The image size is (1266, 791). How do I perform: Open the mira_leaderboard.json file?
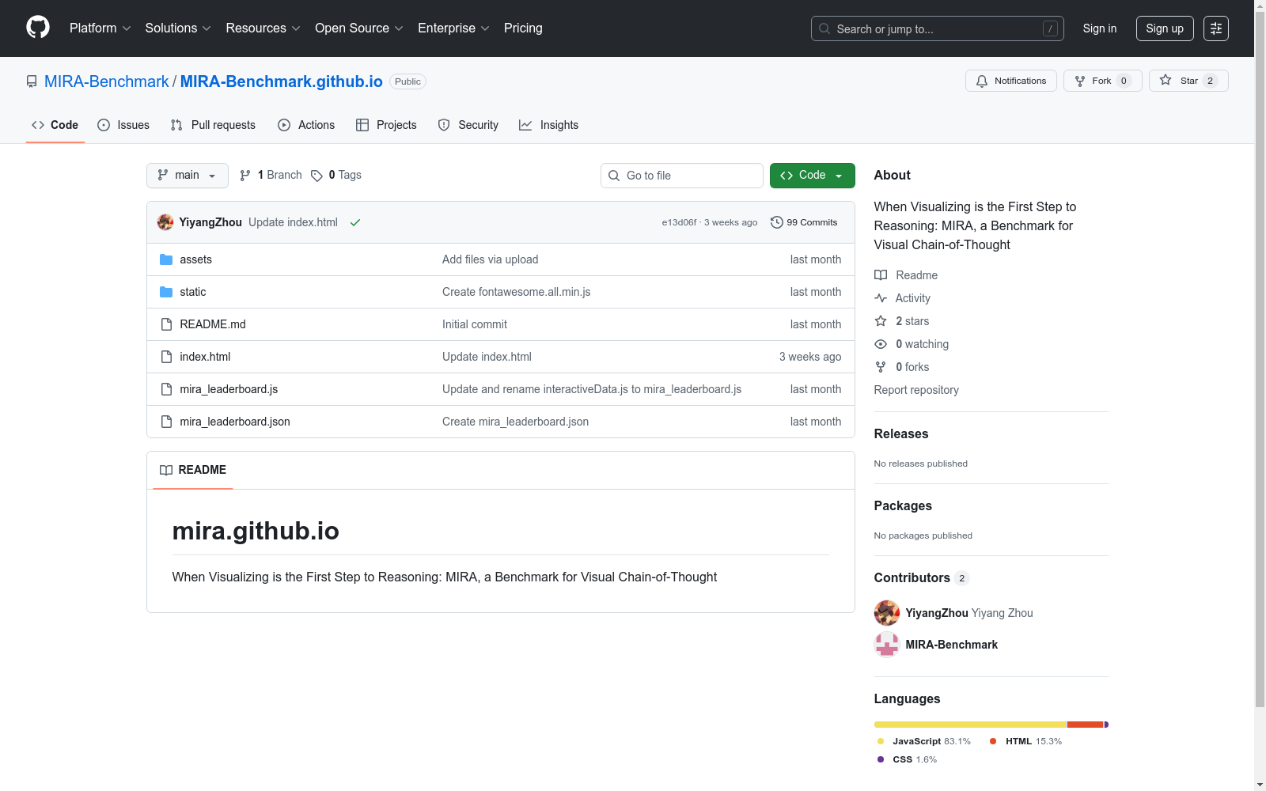tap(235, 422)
